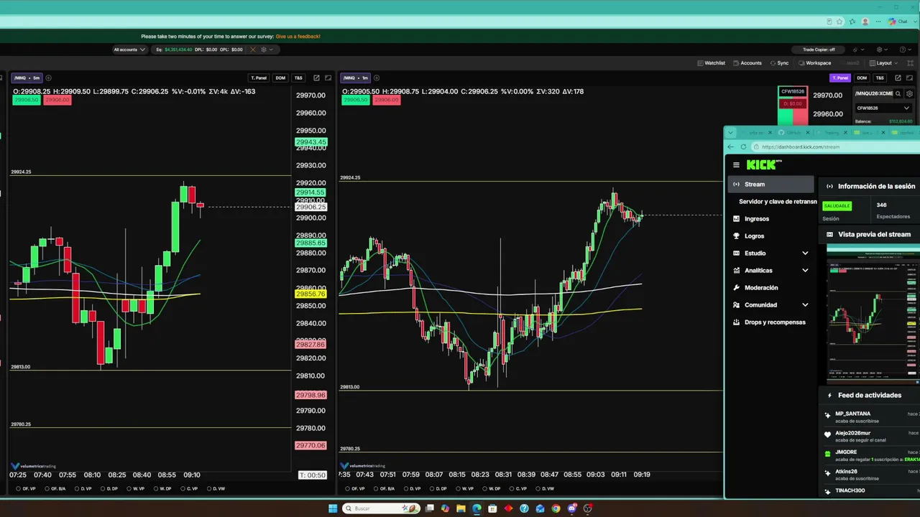Open the All accounts dropdown
The image size is (920, 517).
[129, 50]
